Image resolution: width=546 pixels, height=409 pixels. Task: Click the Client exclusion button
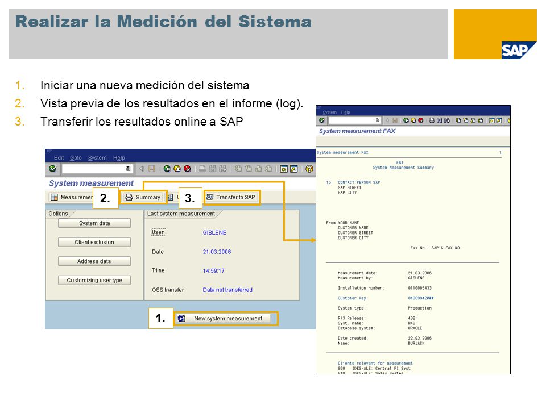(x=94, y=243)
